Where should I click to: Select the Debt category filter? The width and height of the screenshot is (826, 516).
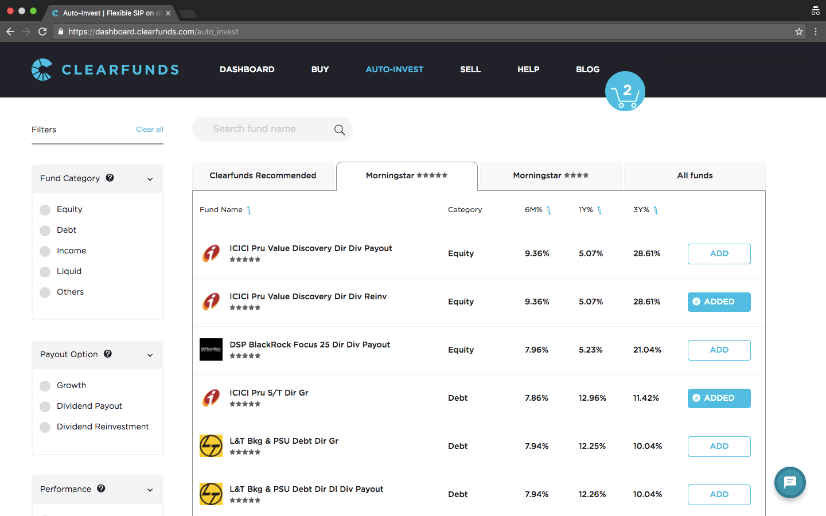tap(45, 230)
